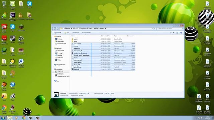Launch Adobe After Effects desktop shortcut
214x120 pixels.
pyautogui.click(x=13, y=16)
